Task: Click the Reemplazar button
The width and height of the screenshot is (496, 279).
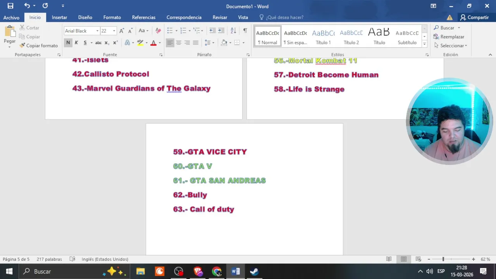Action: tap(449, 37)
